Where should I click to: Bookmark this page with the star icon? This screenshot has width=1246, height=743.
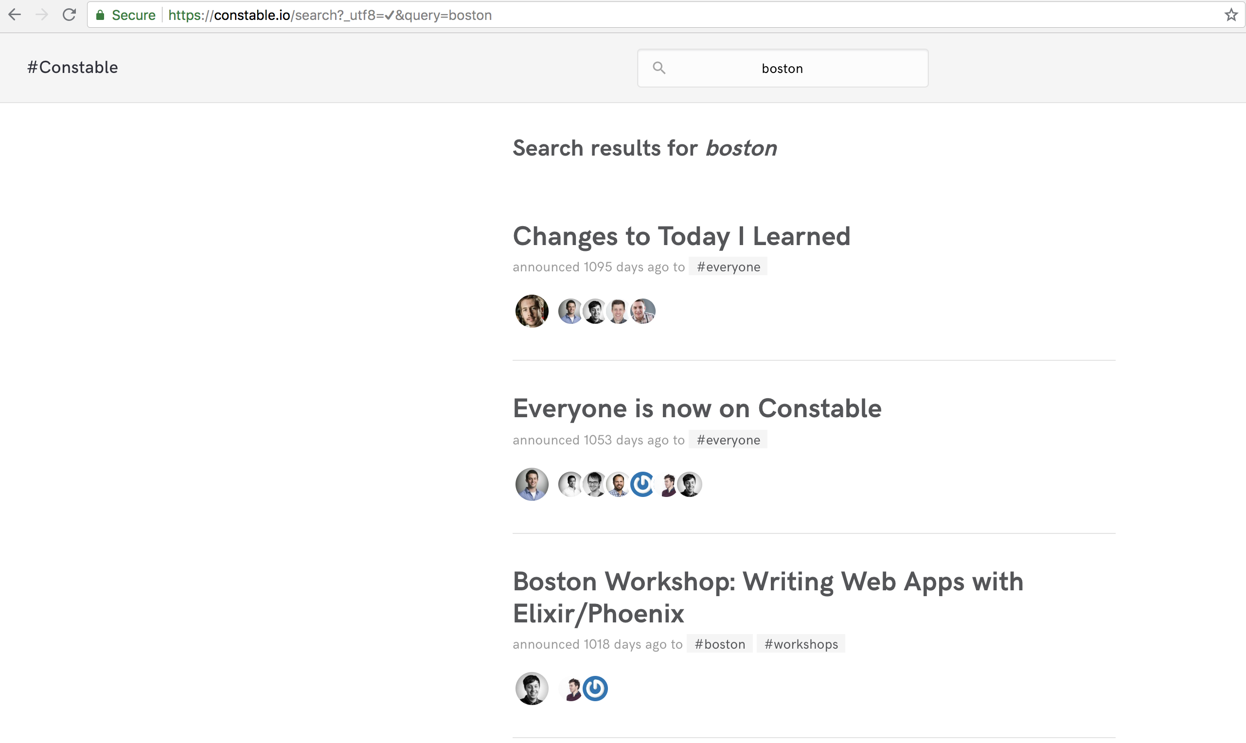[1230, 15]
